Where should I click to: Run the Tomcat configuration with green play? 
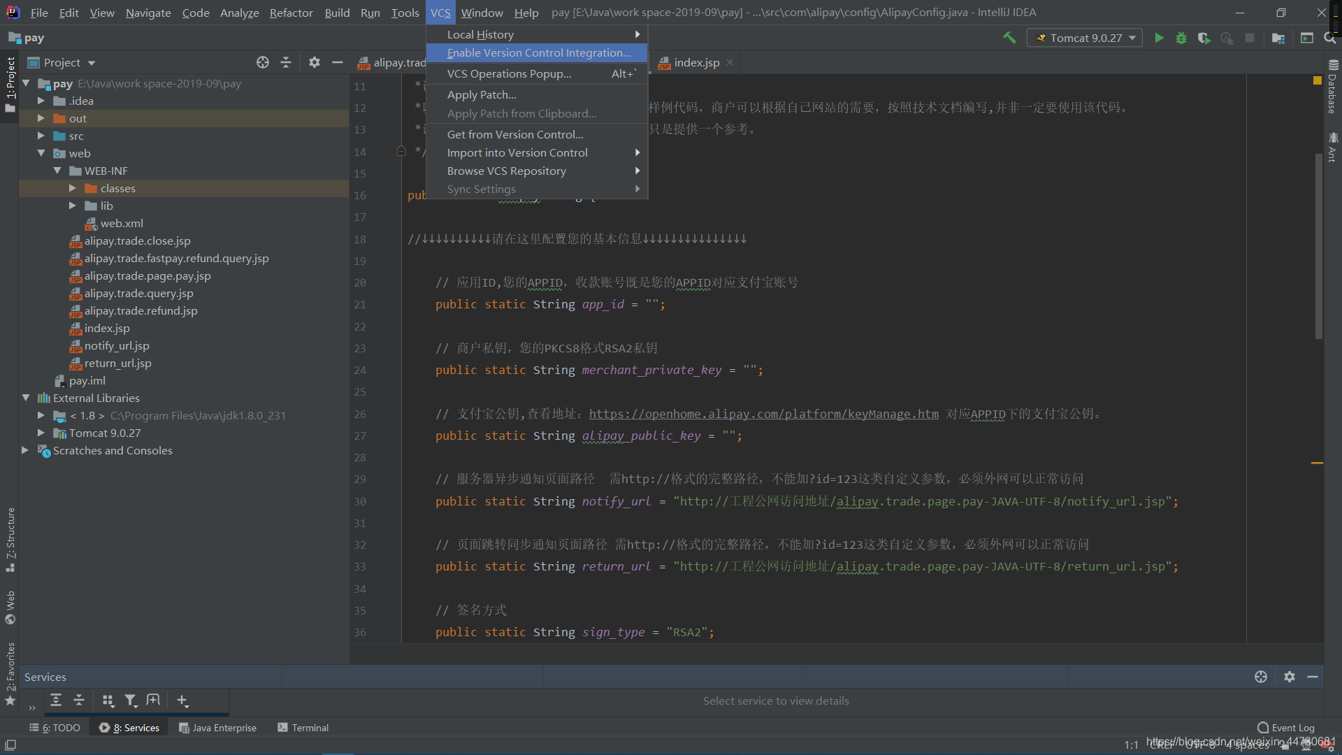coord(1159,38)
